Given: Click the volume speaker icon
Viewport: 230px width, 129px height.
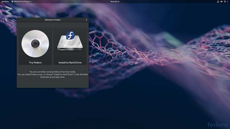Looking at the screenshot, I should pyautogui.click(x=221, y=2).
